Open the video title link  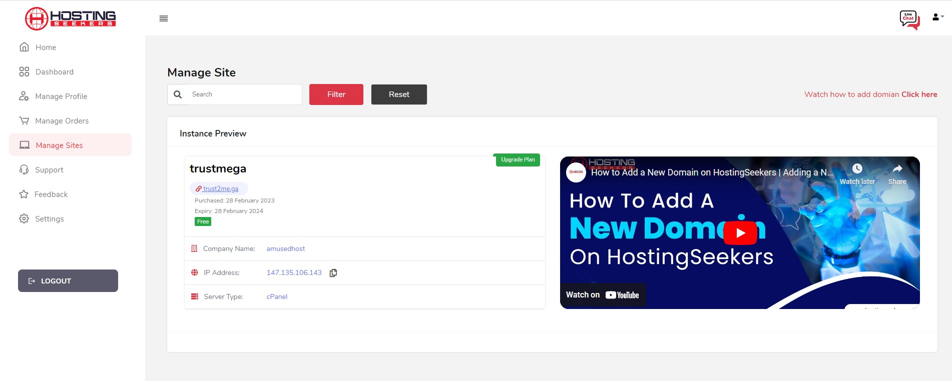pos(712,172)
